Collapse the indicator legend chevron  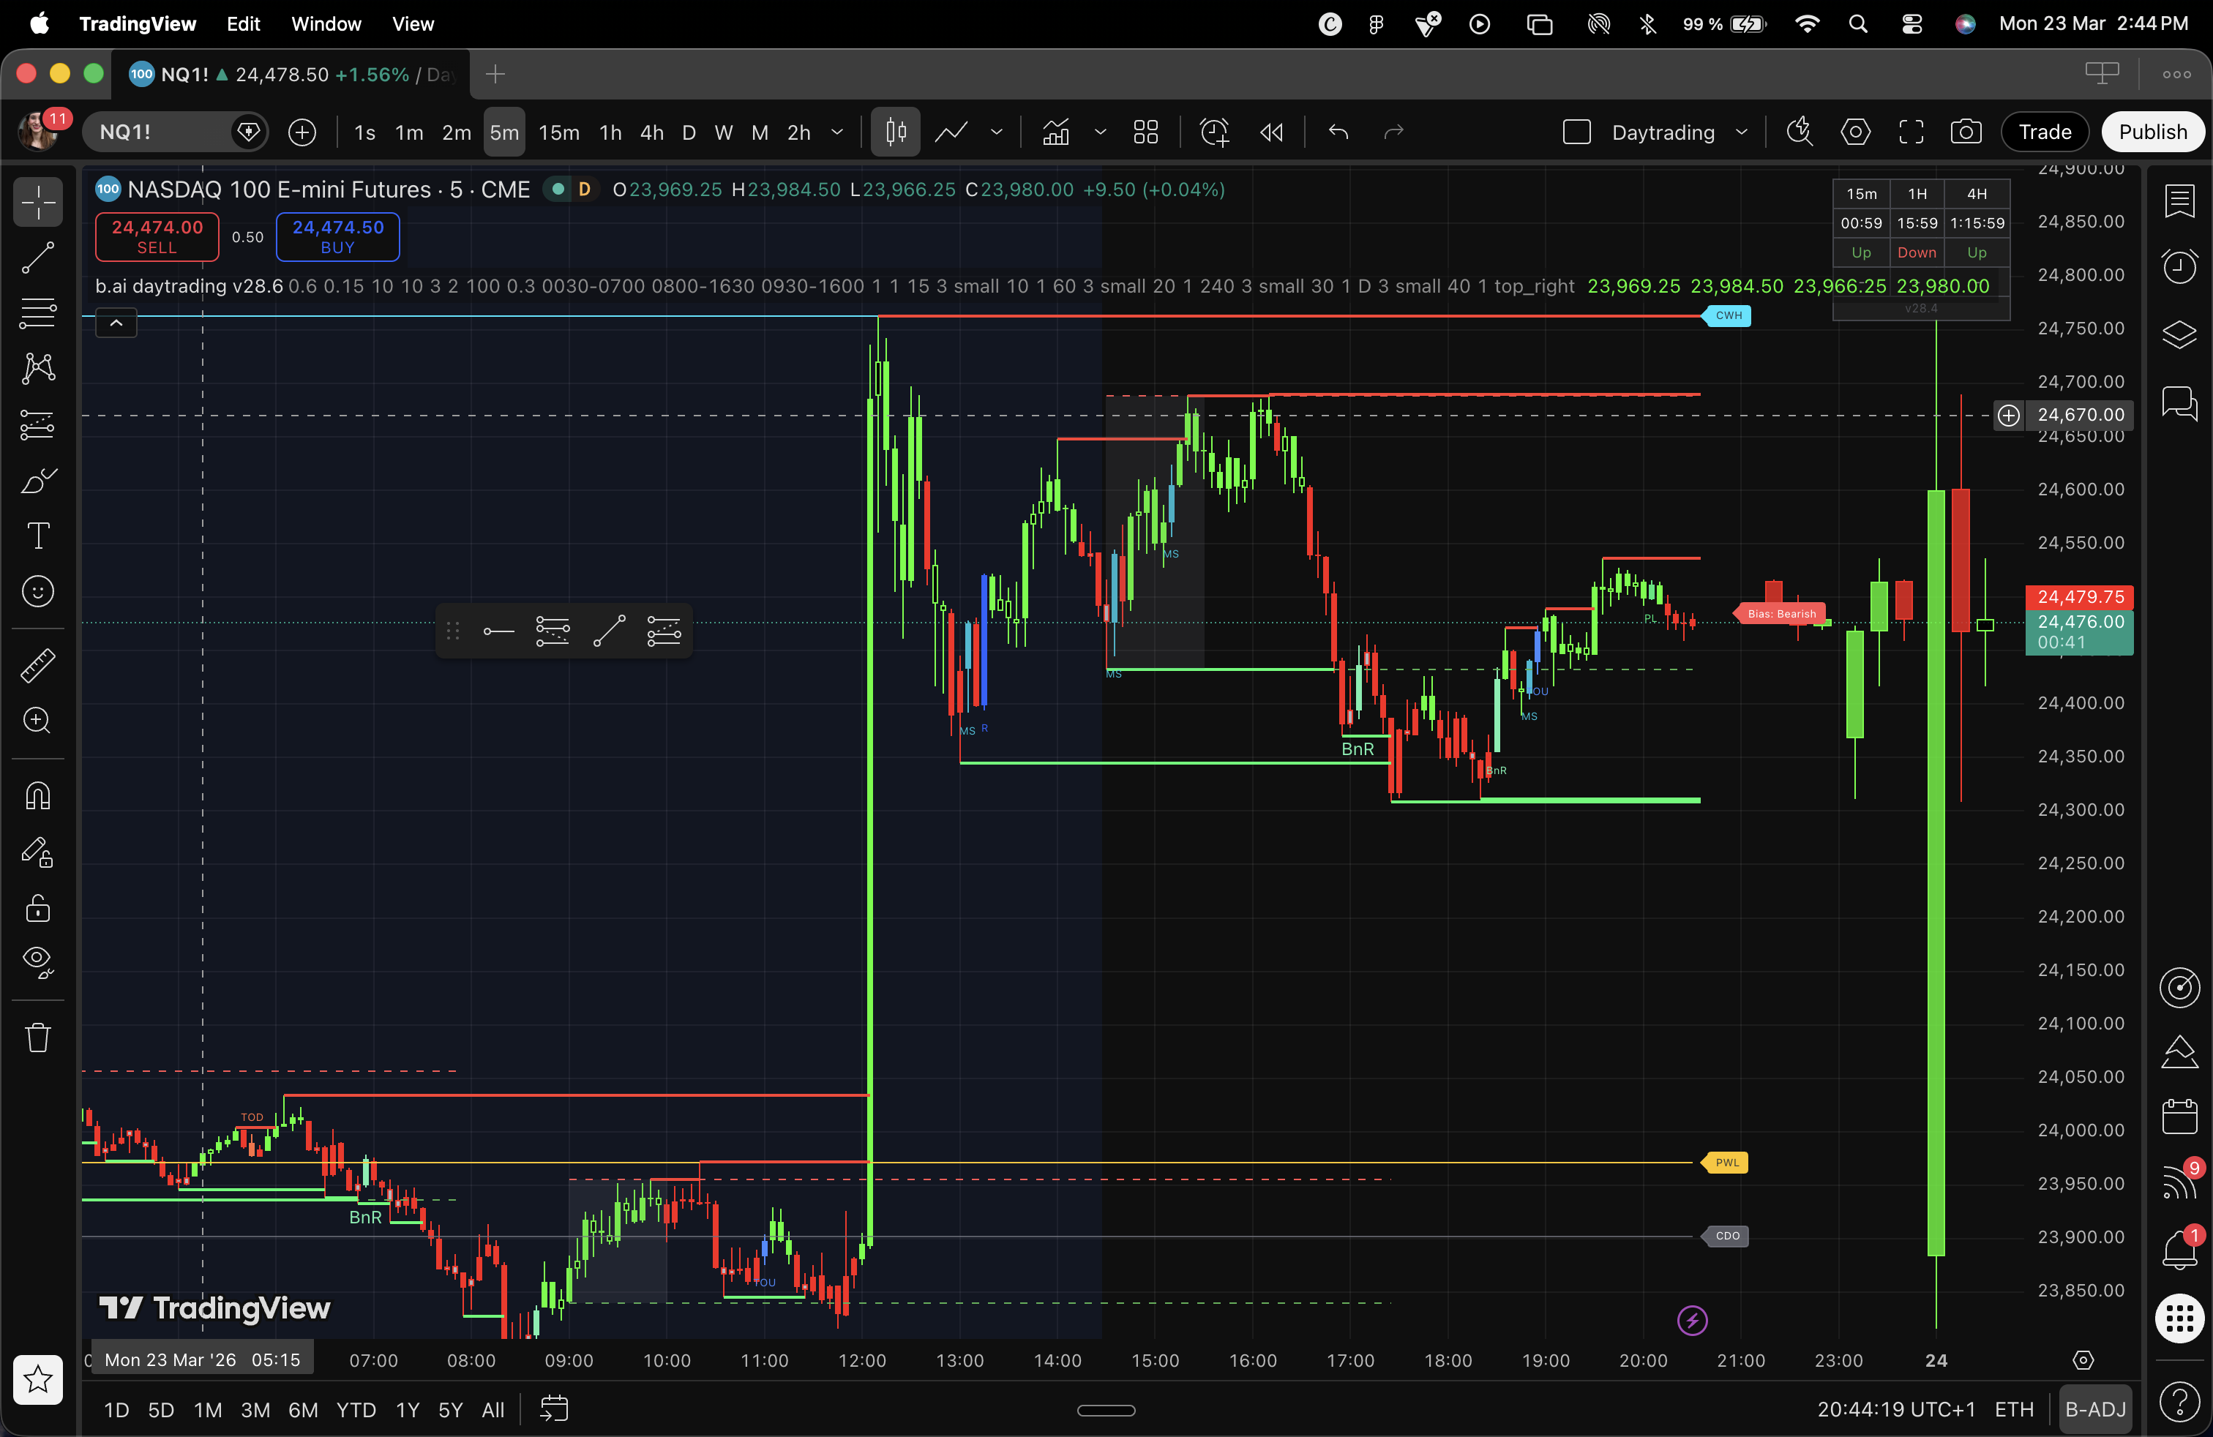[x=116, y=323]
